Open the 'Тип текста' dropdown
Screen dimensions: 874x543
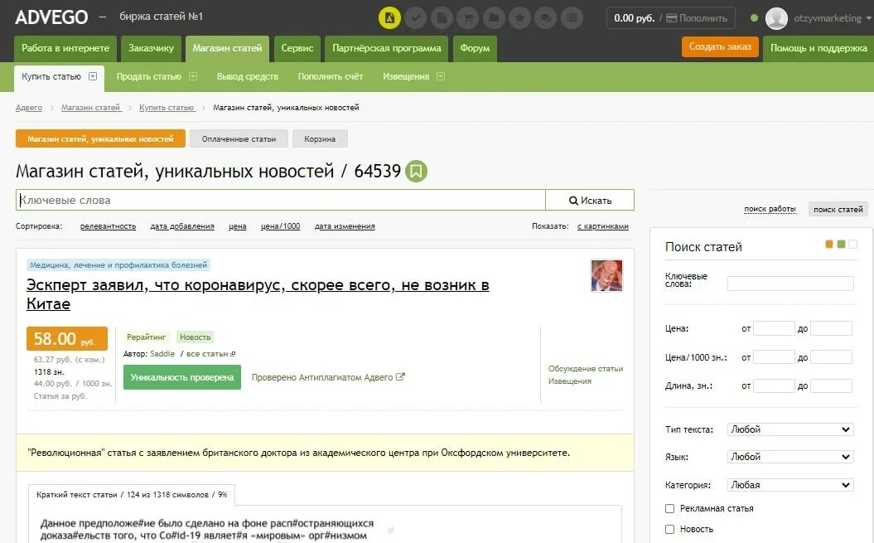click(790, 429)
